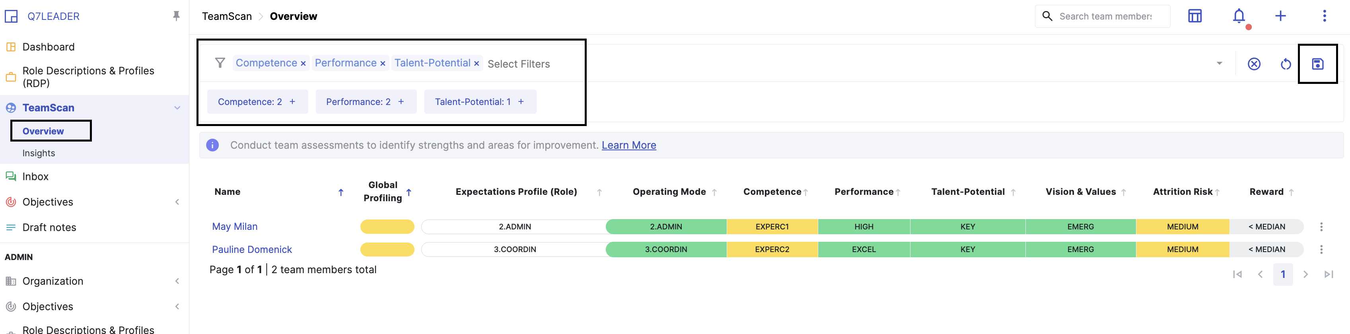This screenshot has width=1350, height=334.
Task: Click the plus add icon in header
Action: coord(1280,16)
